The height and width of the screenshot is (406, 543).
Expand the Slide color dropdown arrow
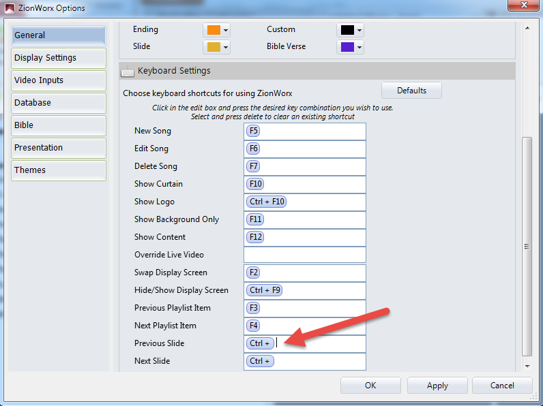pyautogui.click(x=226, y=47)
